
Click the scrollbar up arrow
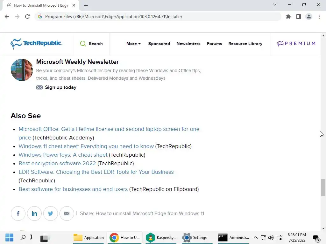click(x=323, y=36)
